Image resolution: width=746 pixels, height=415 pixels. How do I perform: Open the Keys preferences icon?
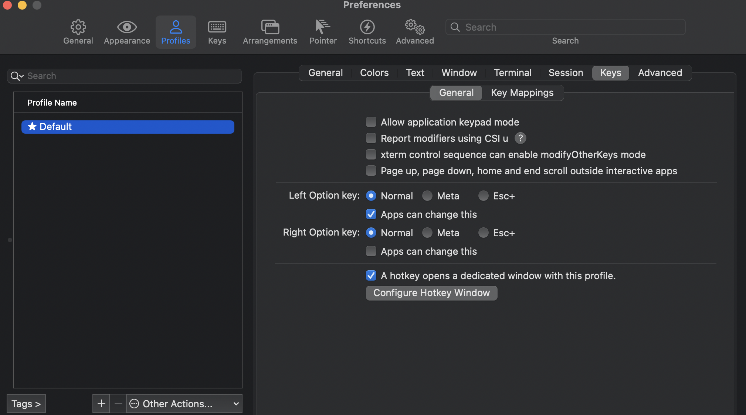(217, 32)
